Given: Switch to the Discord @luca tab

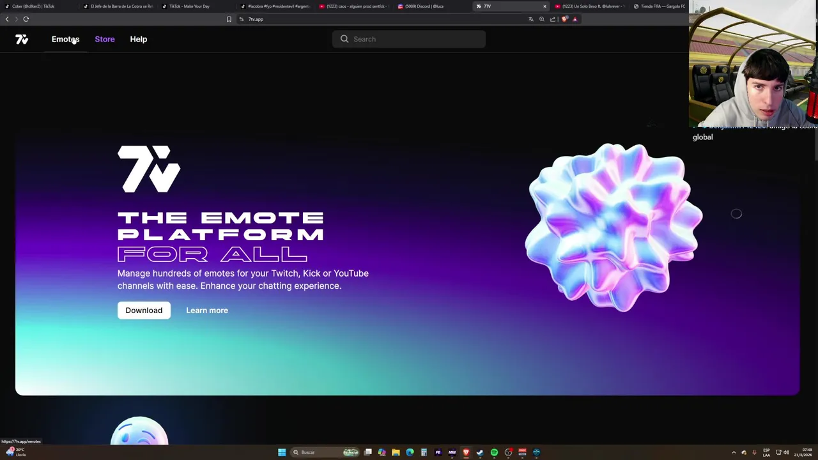Looking at the screenshot, I should [431, 6].
